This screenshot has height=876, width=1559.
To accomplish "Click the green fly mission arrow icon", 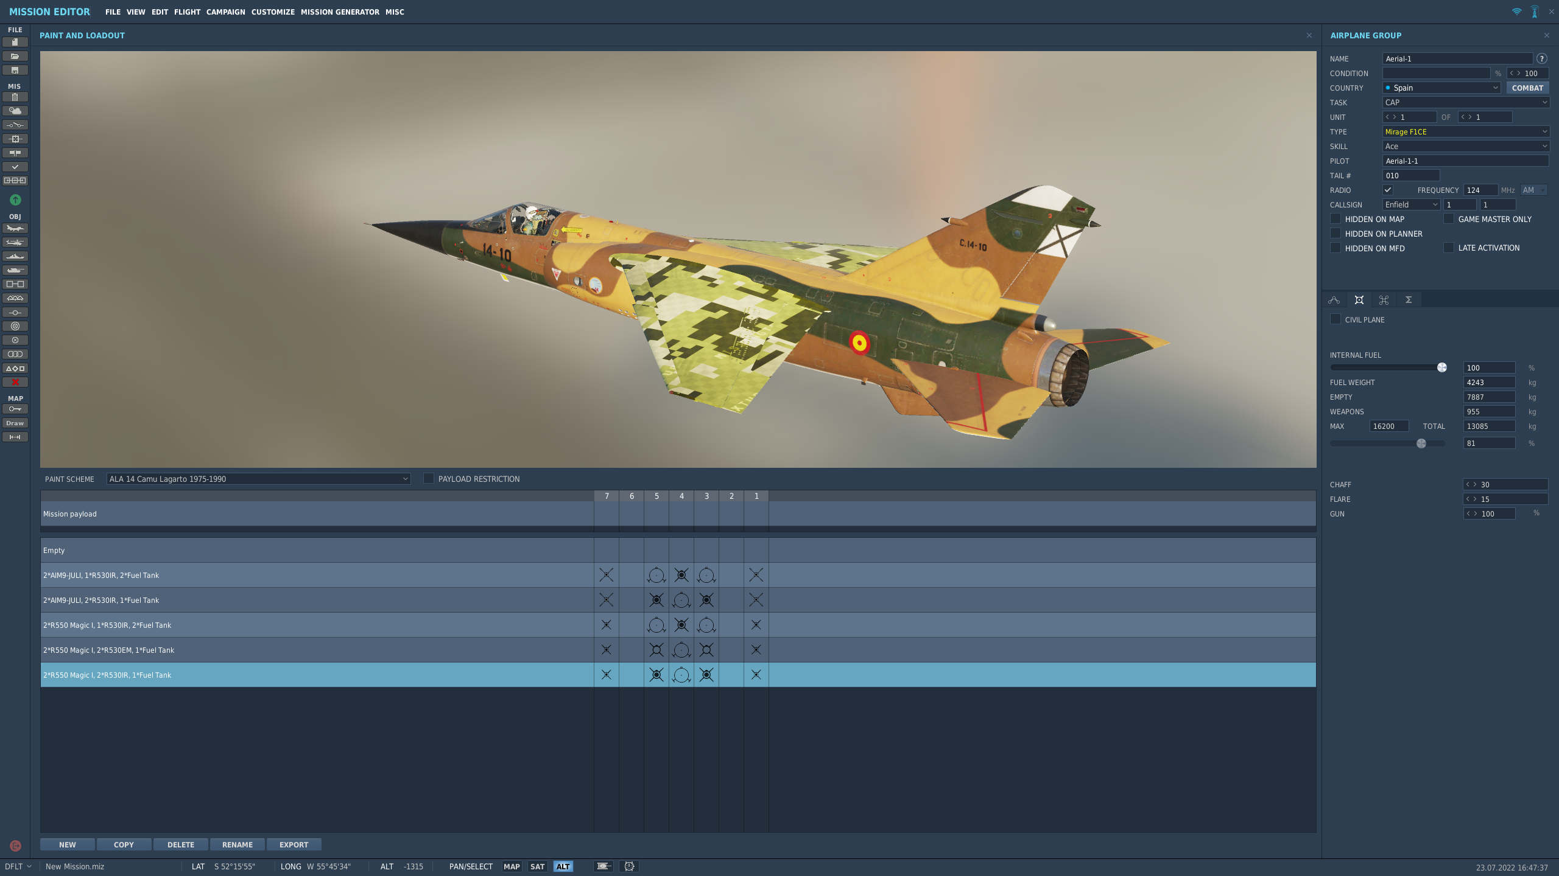I will click(15, 200).
